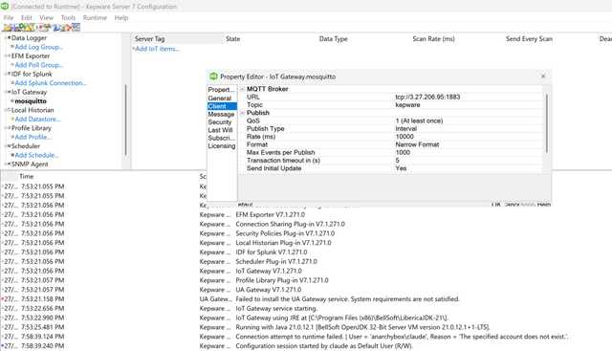This screenshot has width=612, height=351.
Task: Click the icon beside Add Splunk Connection
Action: 12,83
